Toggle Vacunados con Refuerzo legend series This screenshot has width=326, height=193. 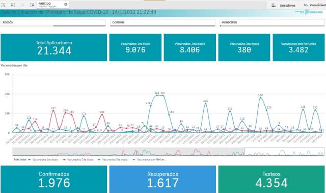pos(150,159)
